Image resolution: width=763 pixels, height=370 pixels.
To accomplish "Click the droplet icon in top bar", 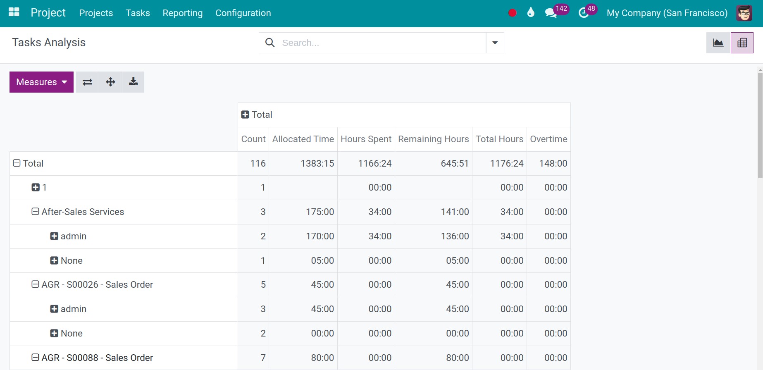I will click(531, 12).
